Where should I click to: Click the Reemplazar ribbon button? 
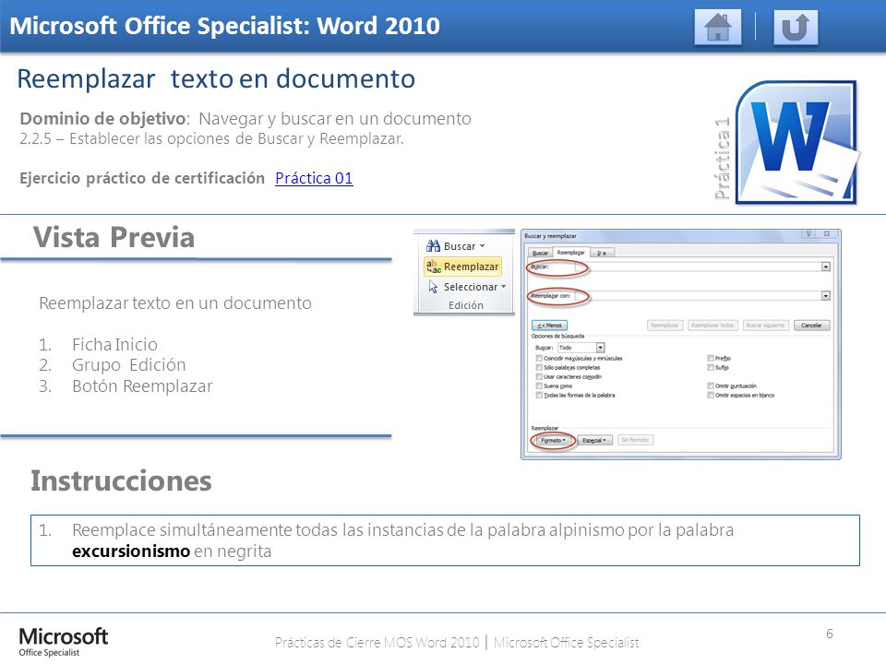(462, 267)
